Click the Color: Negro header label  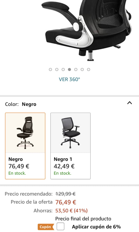[20, 104]
